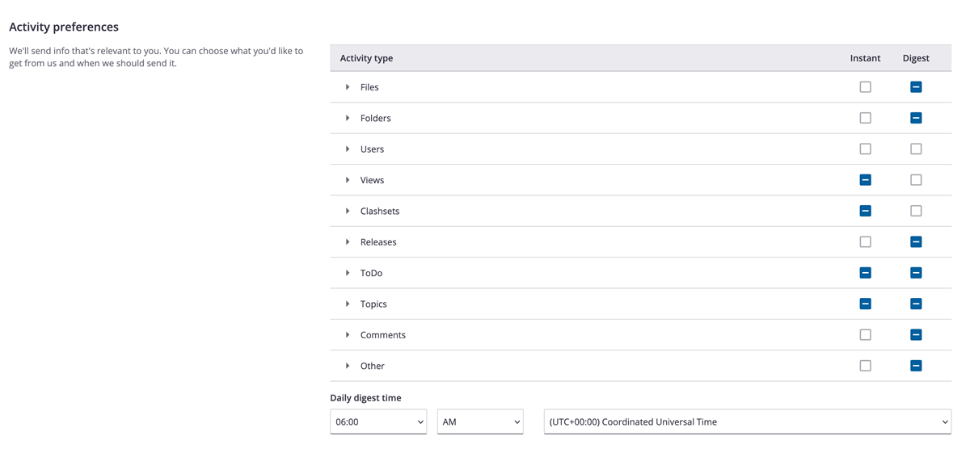Viewport: 970px width, 457px height.
Task: Open the AM/PM dropdown
Action: pos(480,421)
